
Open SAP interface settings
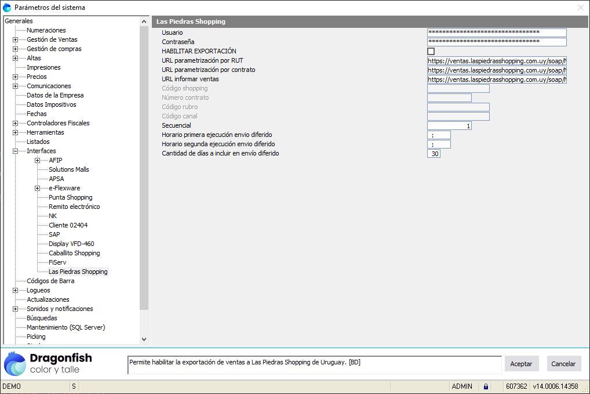(54, 234)
